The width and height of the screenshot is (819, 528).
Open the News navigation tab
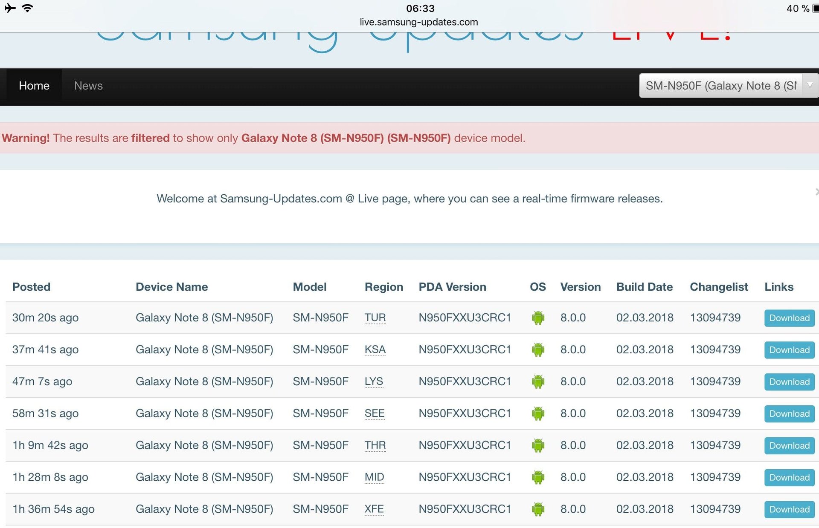88,86
